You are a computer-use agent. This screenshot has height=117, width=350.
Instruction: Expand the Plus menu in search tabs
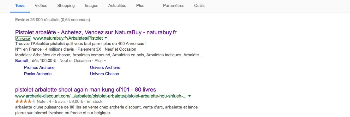point(140,6)
